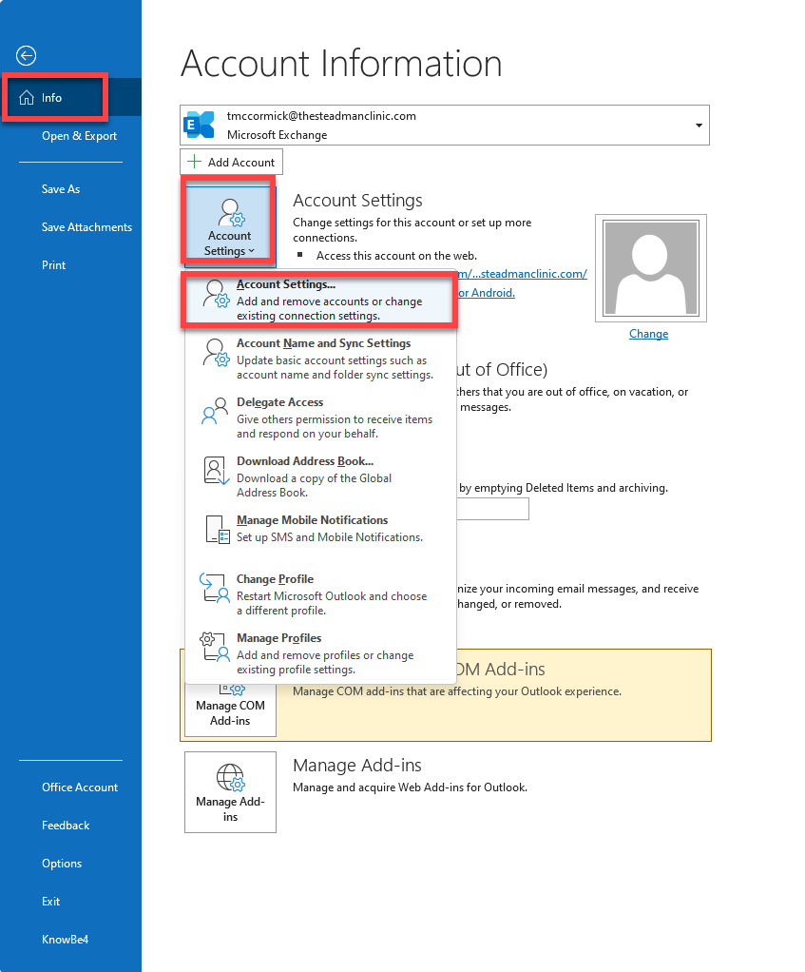Screen dimensions: 805x972
Task: Click the Account Settings... menu entry icon
Action: tap(216, 294)
